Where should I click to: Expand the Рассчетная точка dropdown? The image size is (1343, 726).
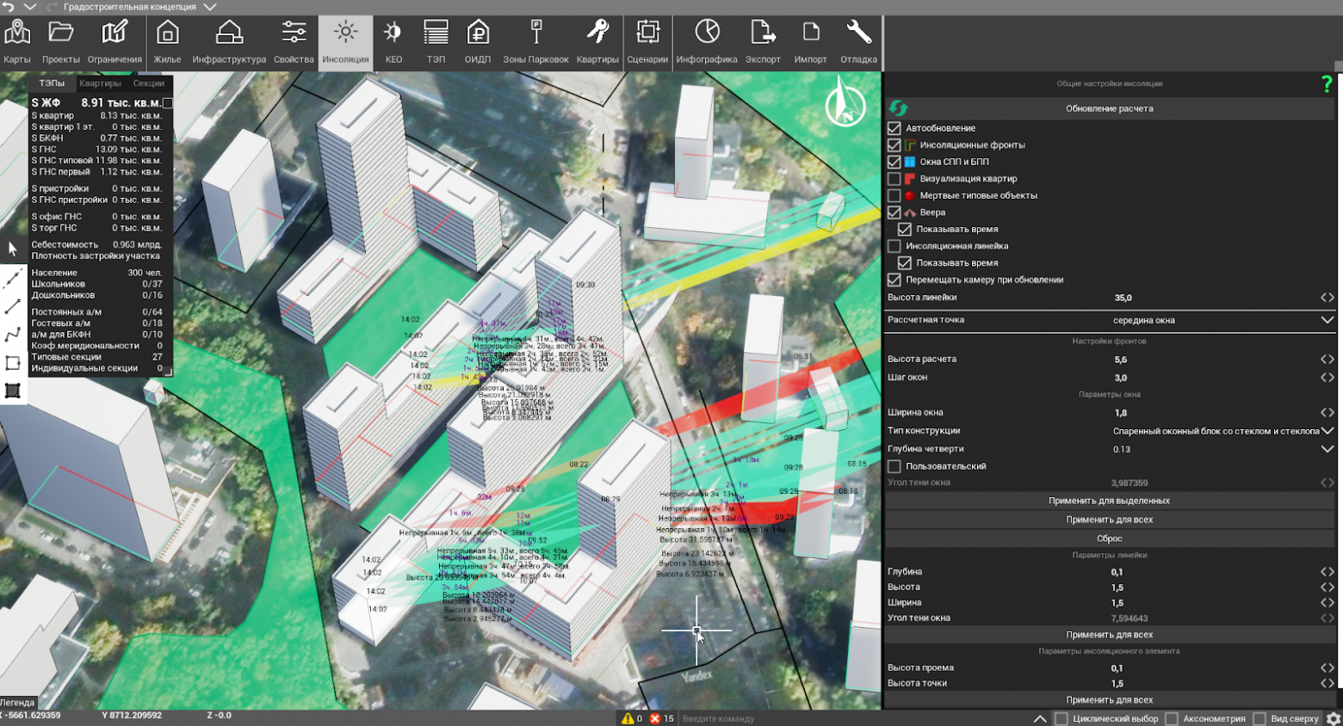click(1327, 320)
